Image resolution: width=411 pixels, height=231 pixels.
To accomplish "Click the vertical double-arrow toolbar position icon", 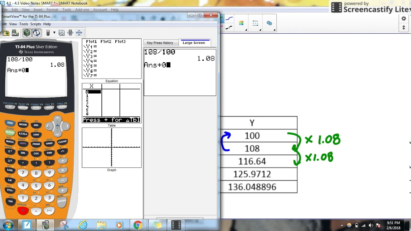I will pos(404,28).
